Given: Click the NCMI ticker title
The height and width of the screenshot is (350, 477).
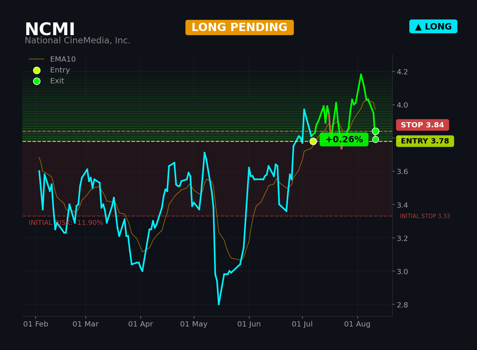Looking at the screenshot, I should pos(50,30).
